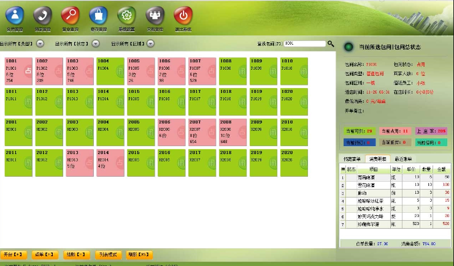
Task: Select row 4 item with amount 15
Action: [395, 201]
